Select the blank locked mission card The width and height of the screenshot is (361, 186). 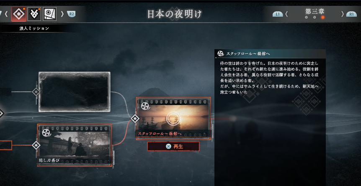pyautogui.click(x=75, y=92)
